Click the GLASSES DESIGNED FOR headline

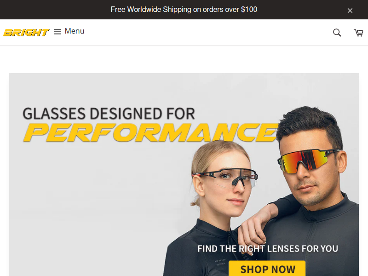tap(109, 113)
